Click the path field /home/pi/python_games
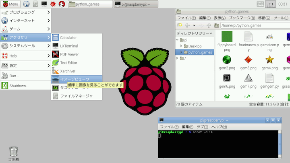290x163 pixels. click(255, 25)
